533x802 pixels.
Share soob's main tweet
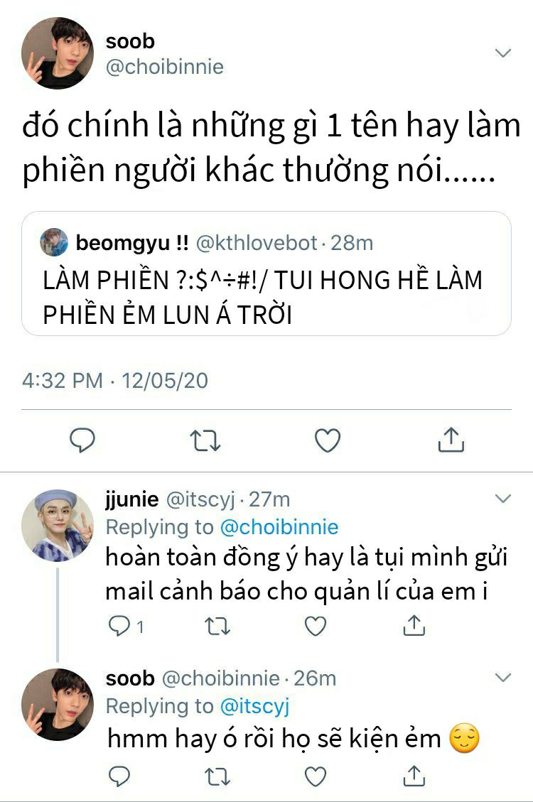(451, 440)
